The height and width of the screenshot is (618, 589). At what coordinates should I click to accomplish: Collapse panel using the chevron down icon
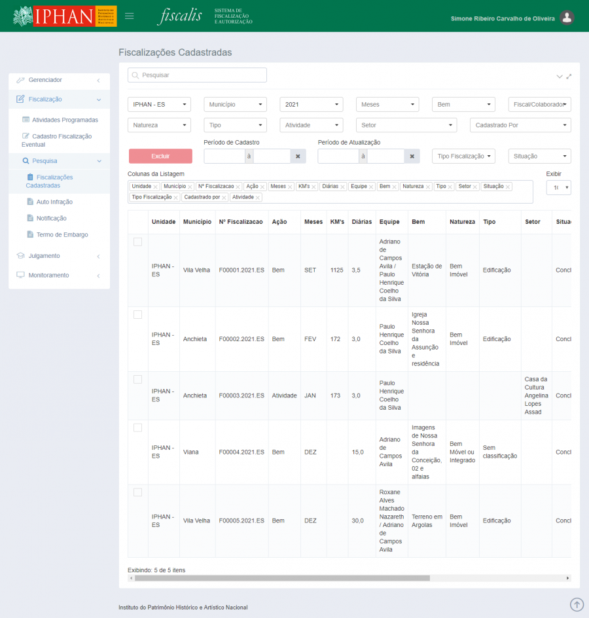tap(560, 77)
